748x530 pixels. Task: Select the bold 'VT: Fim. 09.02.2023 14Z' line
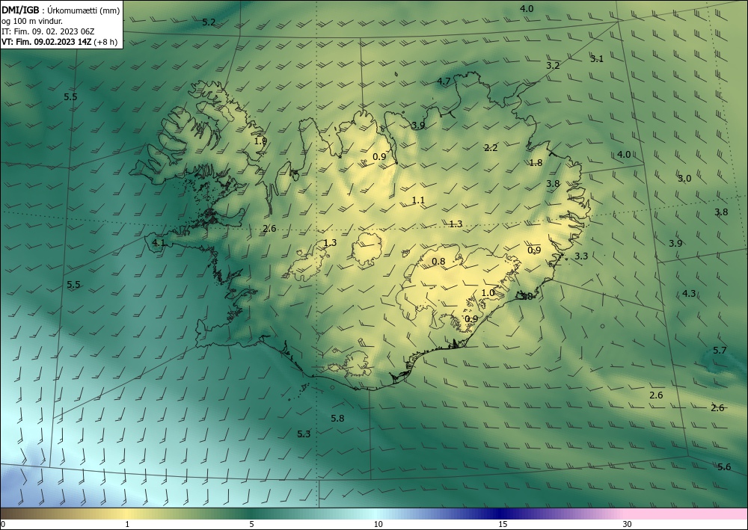tap(46, 42)
